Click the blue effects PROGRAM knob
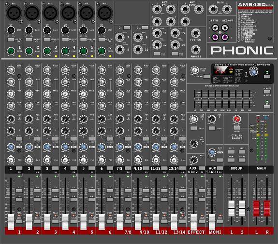Viewport: 278px width, 244px height. (x=253, y=72)
